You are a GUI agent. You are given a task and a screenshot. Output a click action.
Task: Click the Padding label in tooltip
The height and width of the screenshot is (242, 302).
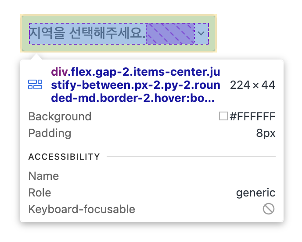click(50, 133)
